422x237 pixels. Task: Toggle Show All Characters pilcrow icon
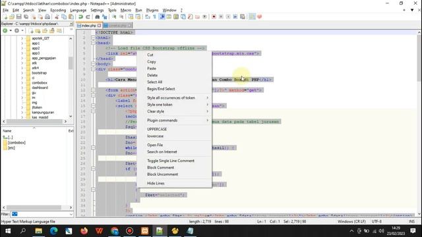coord(154,16)
